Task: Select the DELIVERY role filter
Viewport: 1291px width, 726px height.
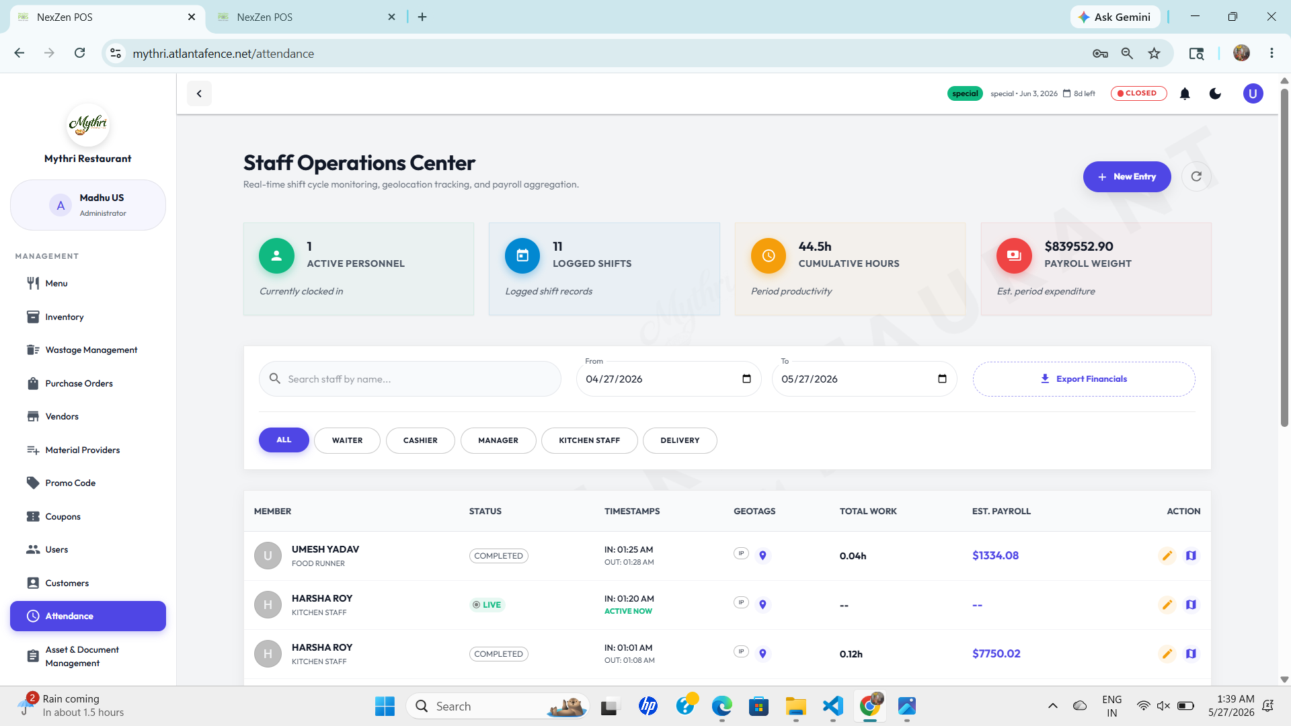Action: pyautogui.click(x=680, y=440)
